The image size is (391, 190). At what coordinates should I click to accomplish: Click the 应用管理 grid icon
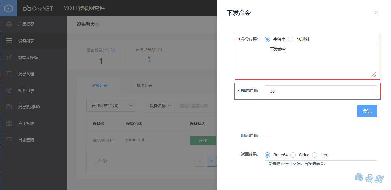pos(9,123)
